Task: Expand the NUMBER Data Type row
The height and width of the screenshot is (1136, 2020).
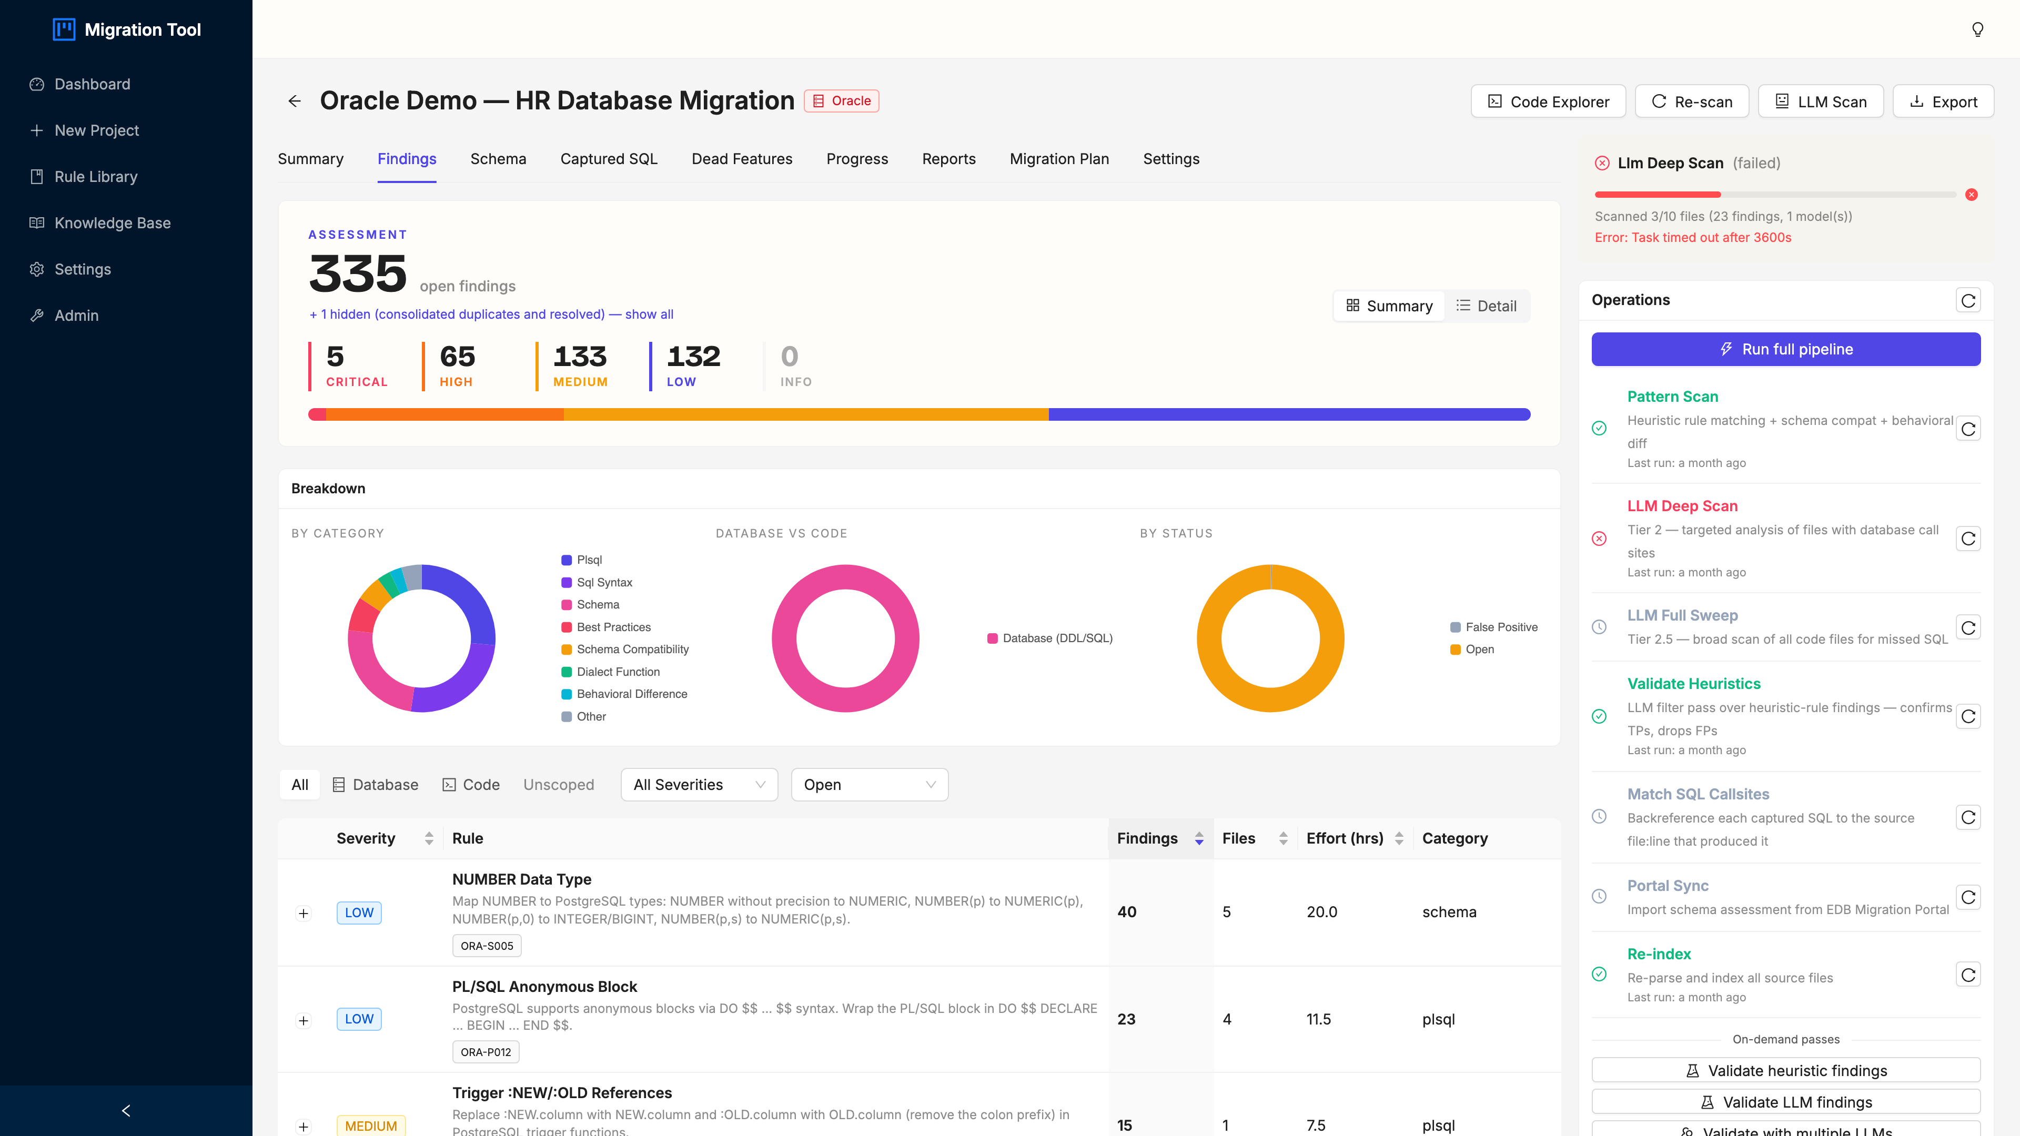Action: point(304,914)
